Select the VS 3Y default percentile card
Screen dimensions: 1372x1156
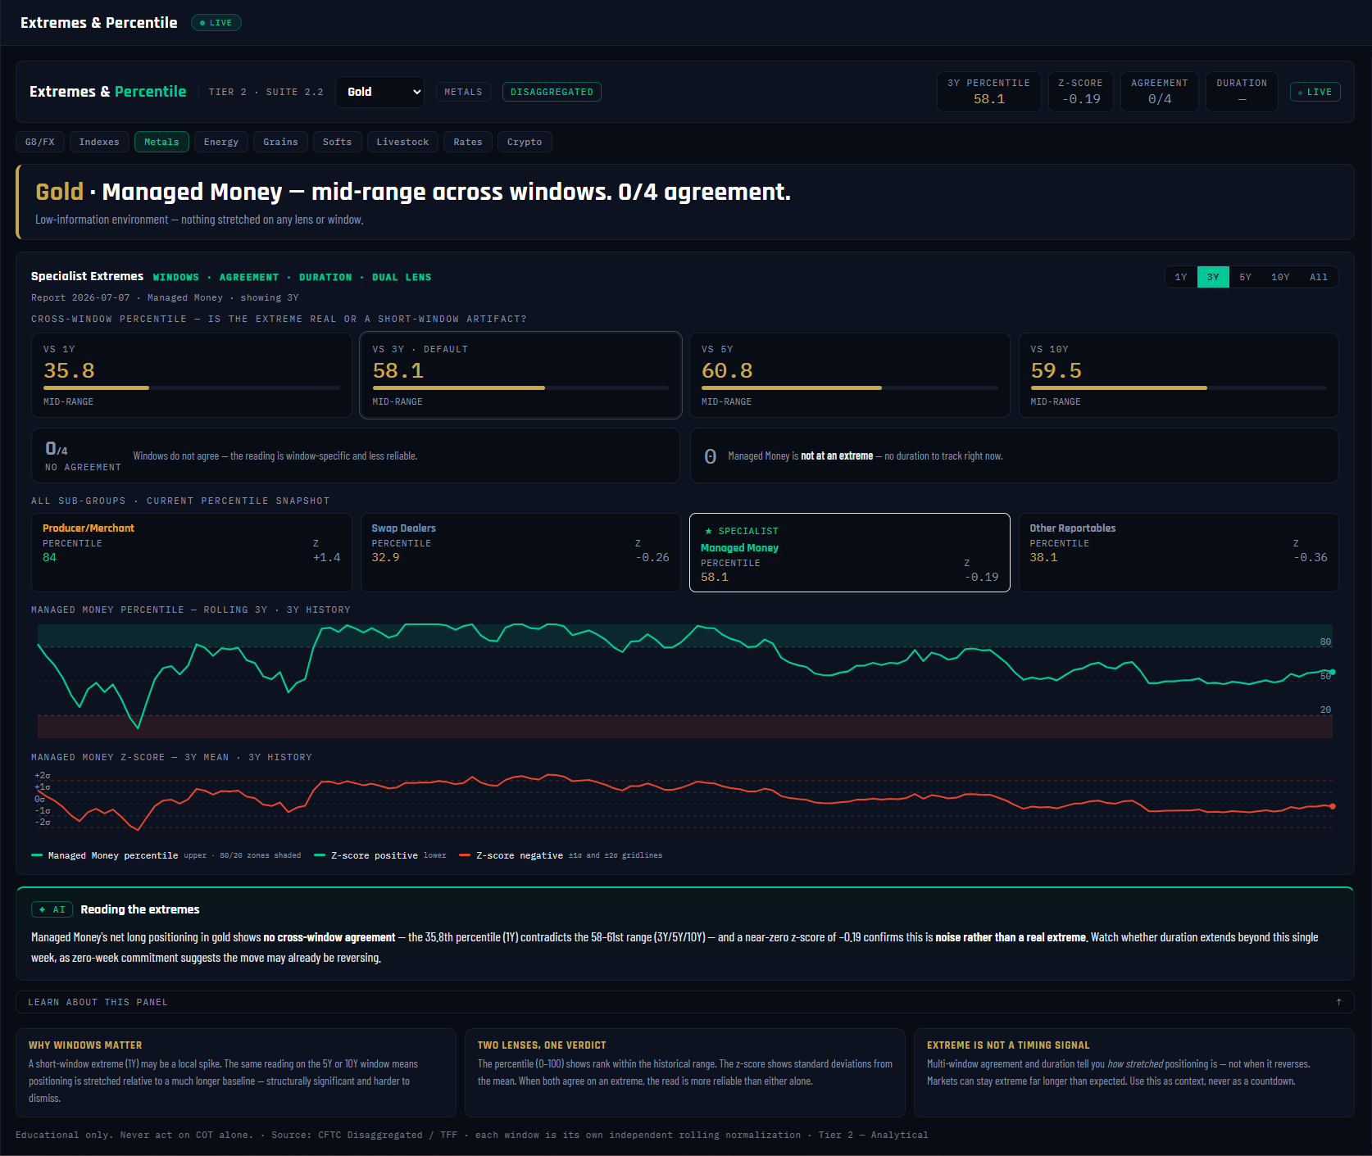click(x=520, y=375)
